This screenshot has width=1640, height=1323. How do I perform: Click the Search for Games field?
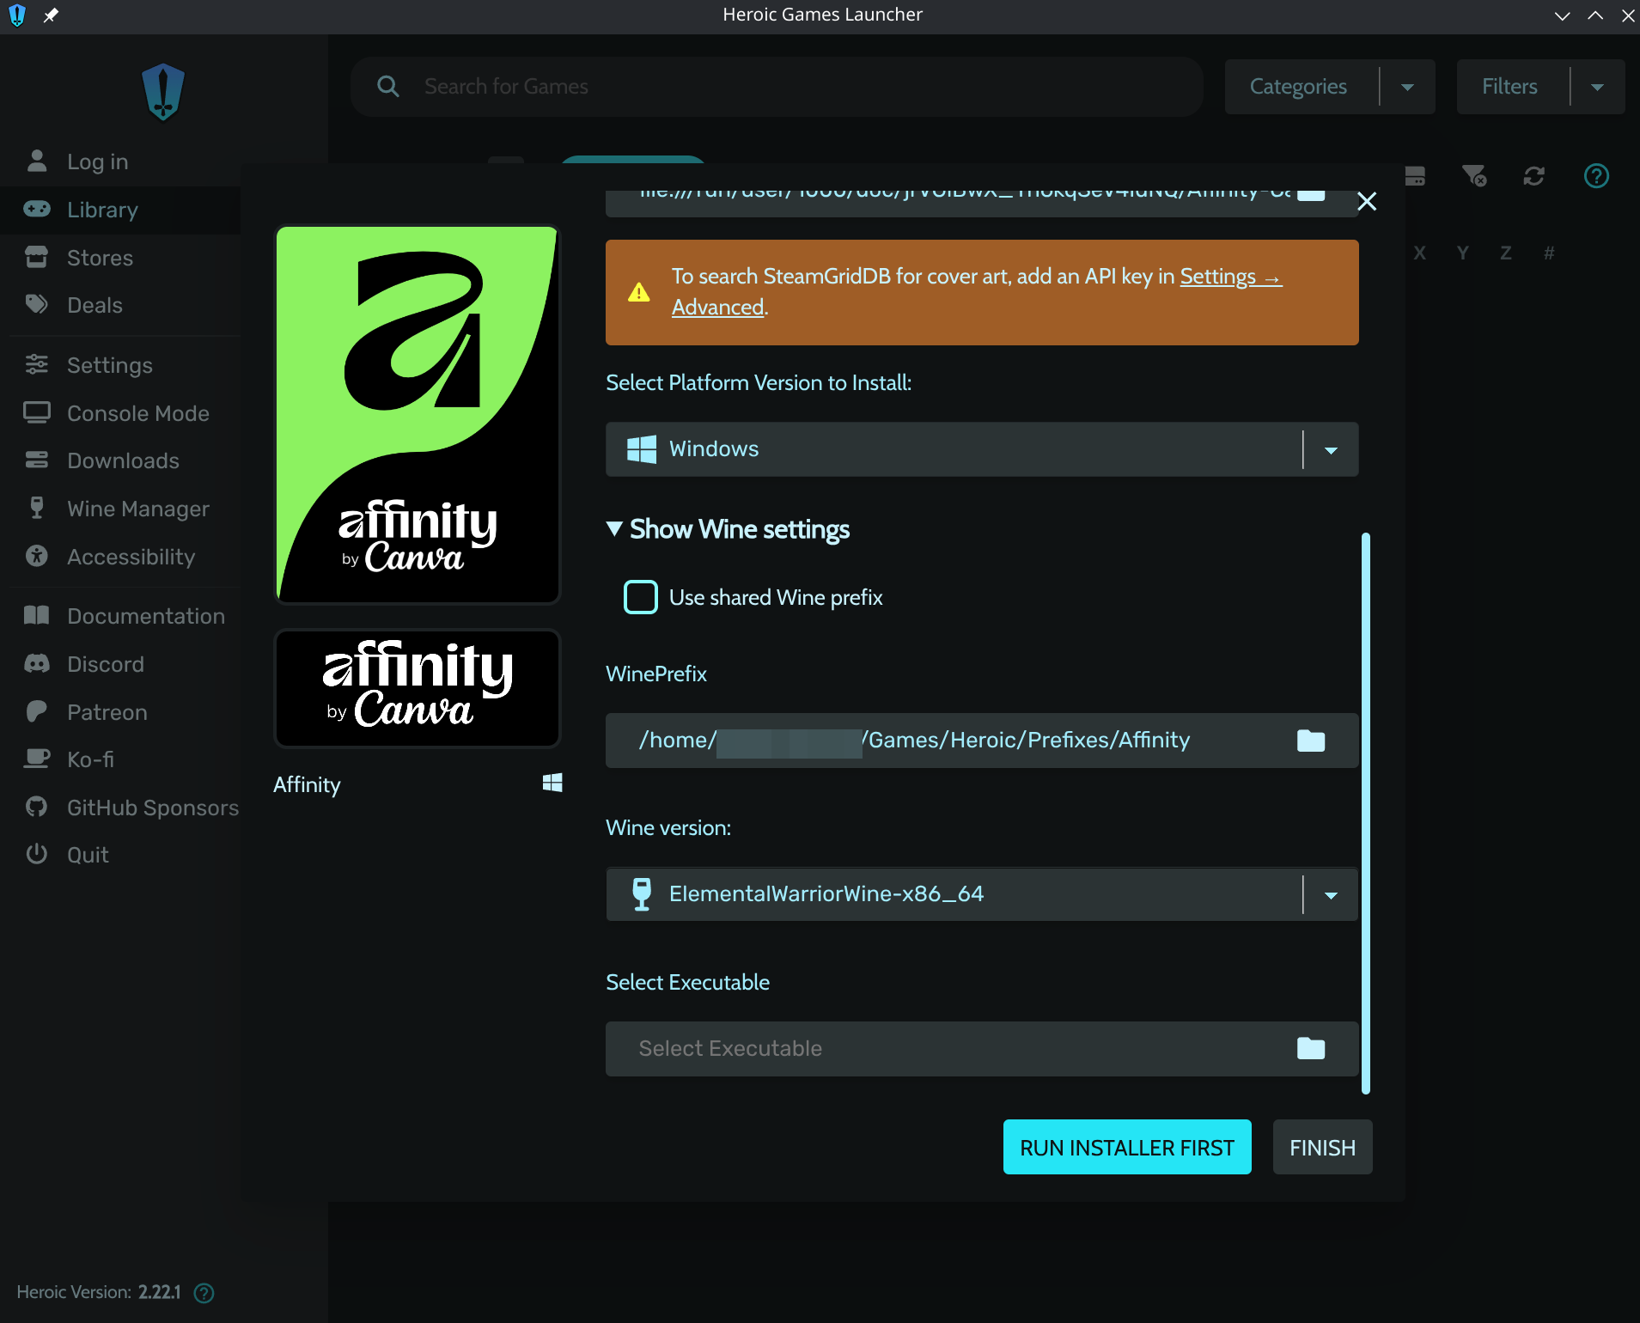(777, 87)
